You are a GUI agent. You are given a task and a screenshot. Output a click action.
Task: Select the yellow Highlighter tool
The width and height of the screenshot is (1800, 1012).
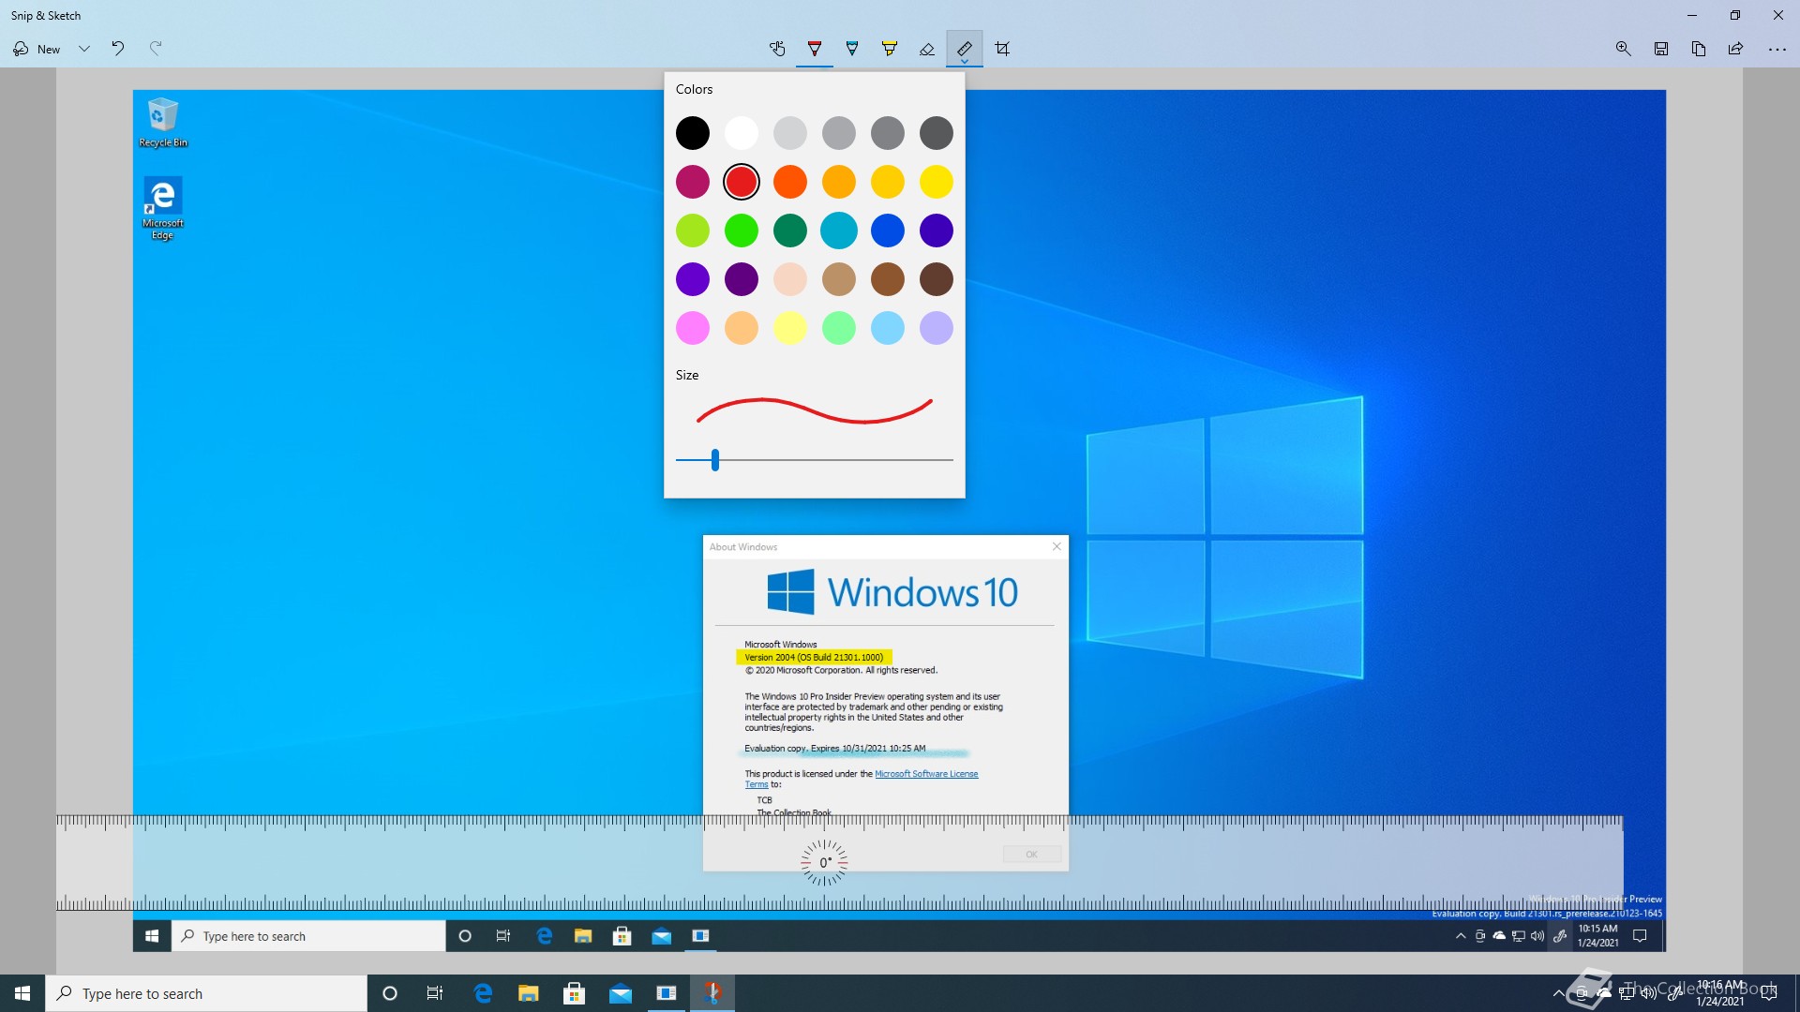click(890, 49)
